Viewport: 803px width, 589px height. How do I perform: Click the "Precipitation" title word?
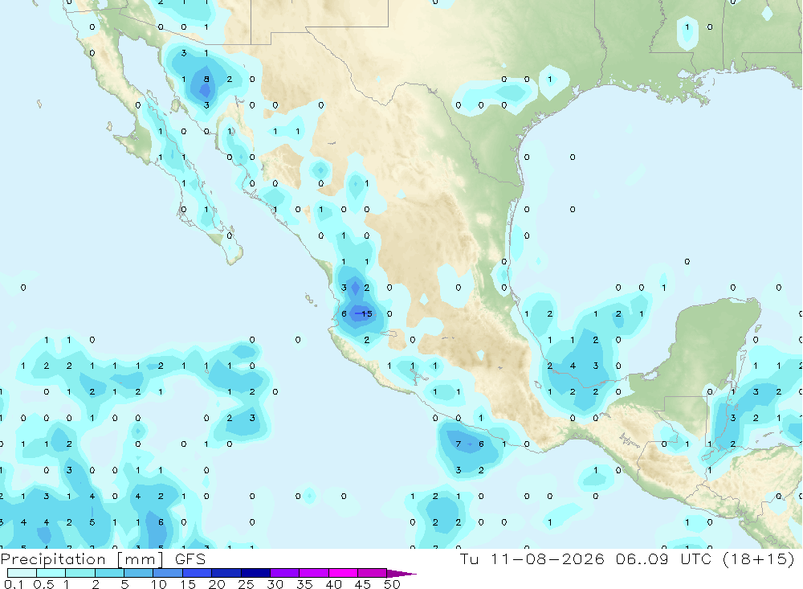click(53, 558)
